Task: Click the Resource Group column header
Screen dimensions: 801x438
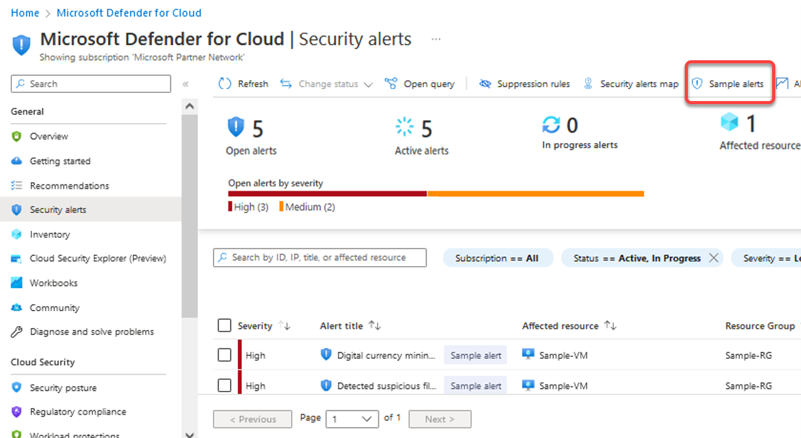Action: tap(760, 326)
